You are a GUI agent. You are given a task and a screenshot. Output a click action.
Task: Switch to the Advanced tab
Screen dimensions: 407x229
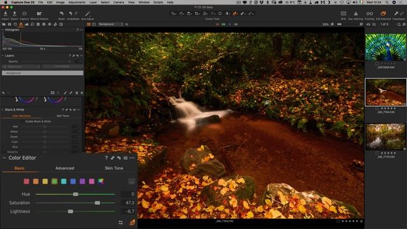click(65, 168)
